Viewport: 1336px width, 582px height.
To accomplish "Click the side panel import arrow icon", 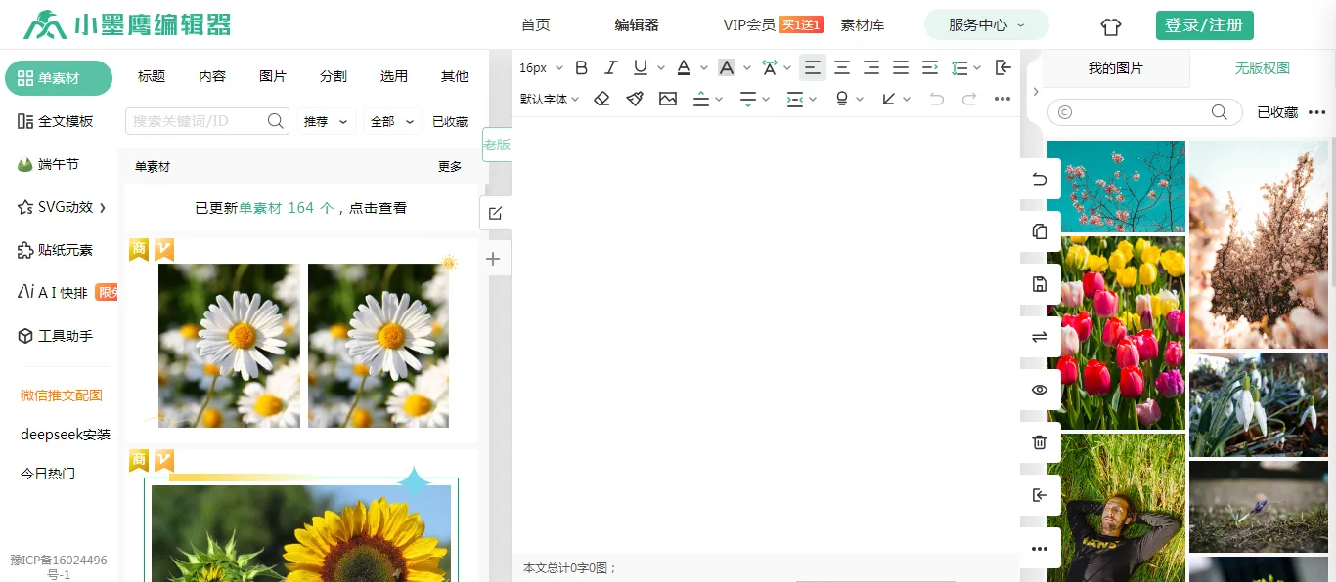I will (x=1040, y=495).
